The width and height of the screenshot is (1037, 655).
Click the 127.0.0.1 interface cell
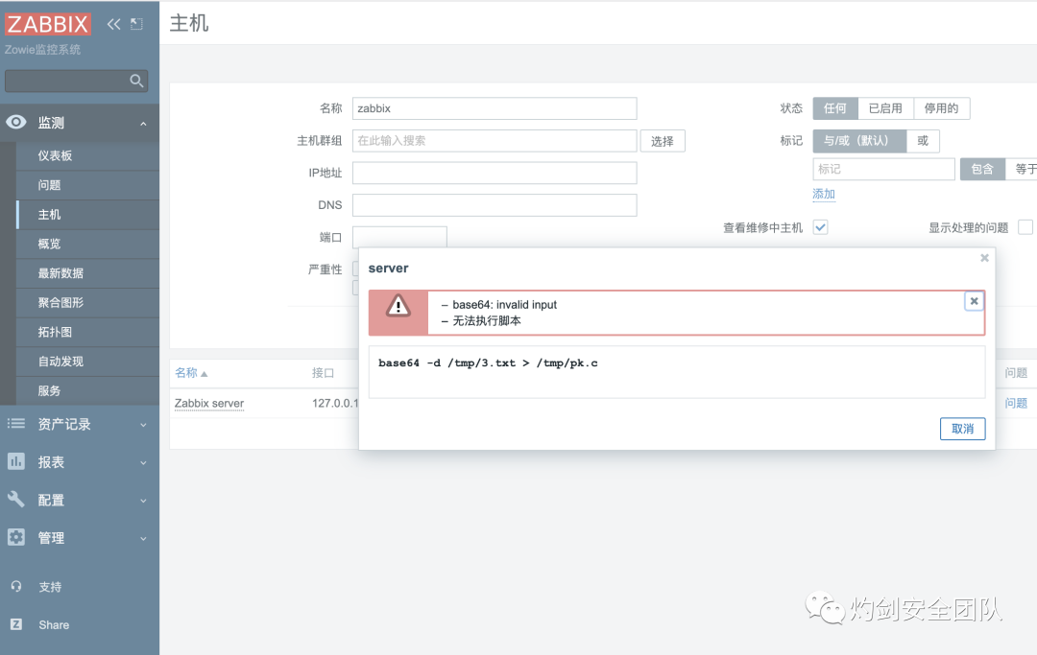pos(335,404)
